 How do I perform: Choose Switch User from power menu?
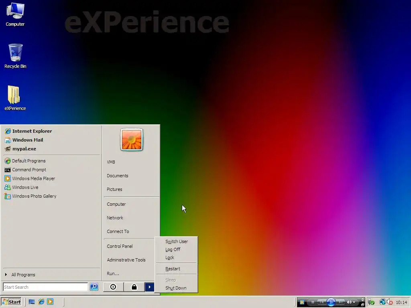pyautogui.click(x=177, y=241)
